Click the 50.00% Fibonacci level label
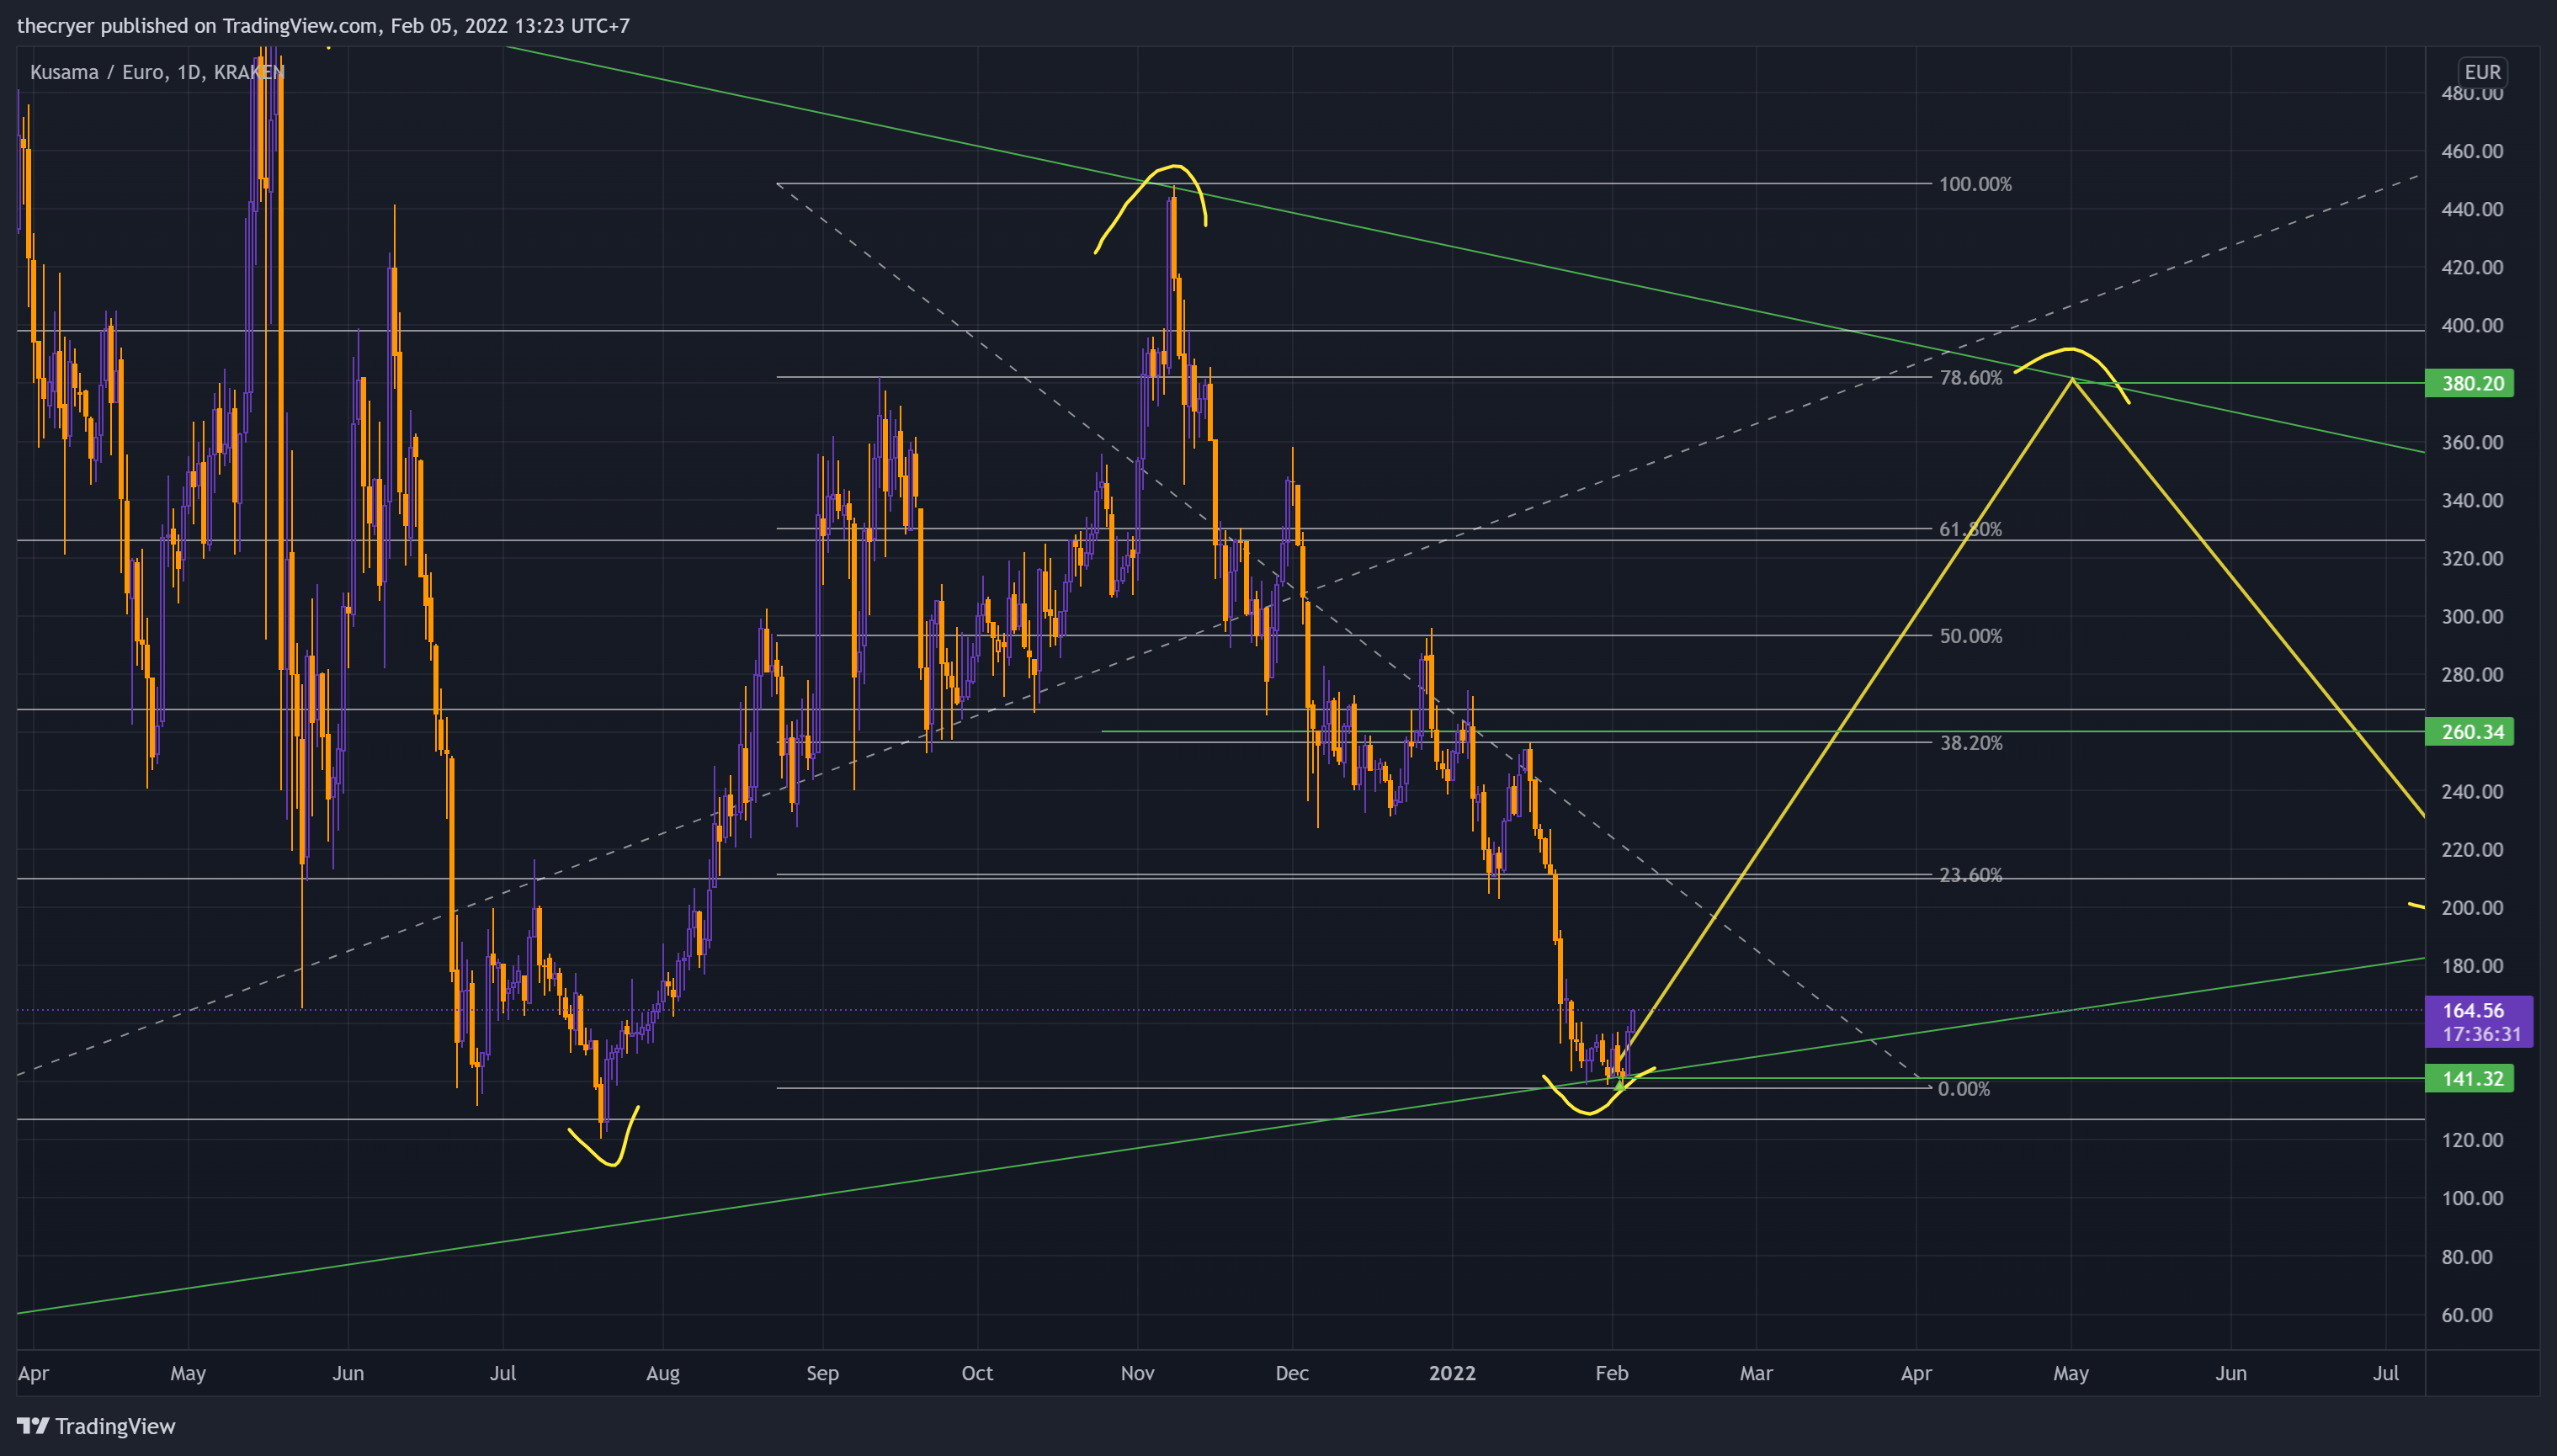The height and width of the screenshot is (1456, 2557). coord(1971,636)
